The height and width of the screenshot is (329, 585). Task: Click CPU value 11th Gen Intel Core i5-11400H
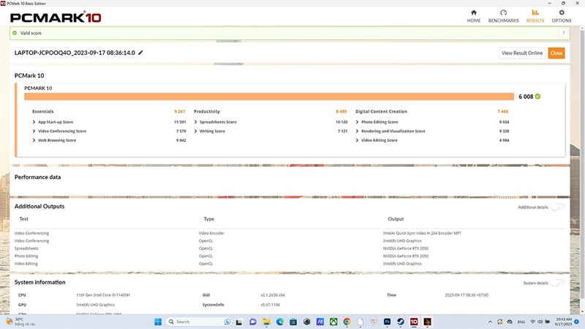coord(103,295)
